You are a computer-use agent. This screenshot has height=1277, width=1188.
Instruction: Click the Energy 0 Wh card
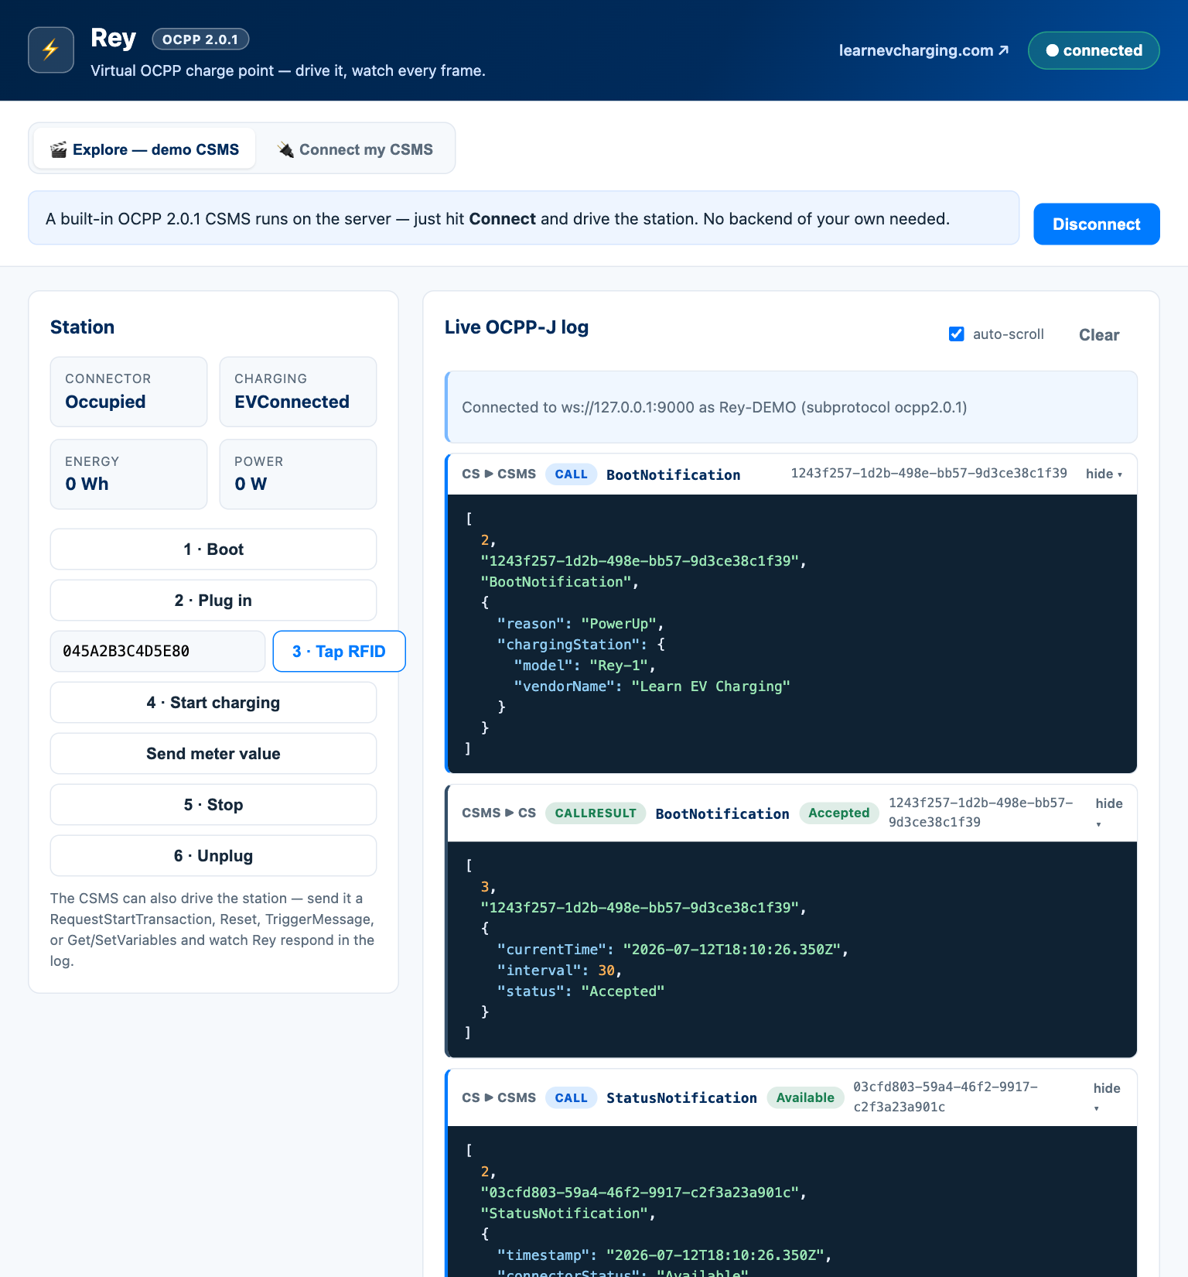[128, 474]
